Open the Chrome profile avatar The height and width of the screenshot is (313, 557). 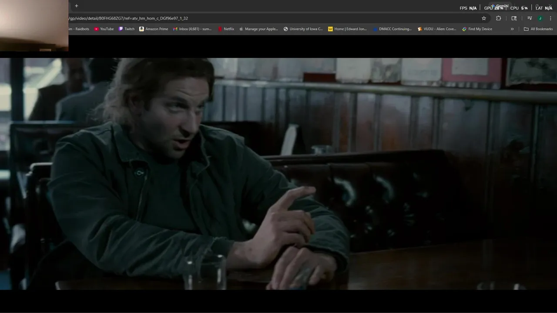click(x=540, y=18)
